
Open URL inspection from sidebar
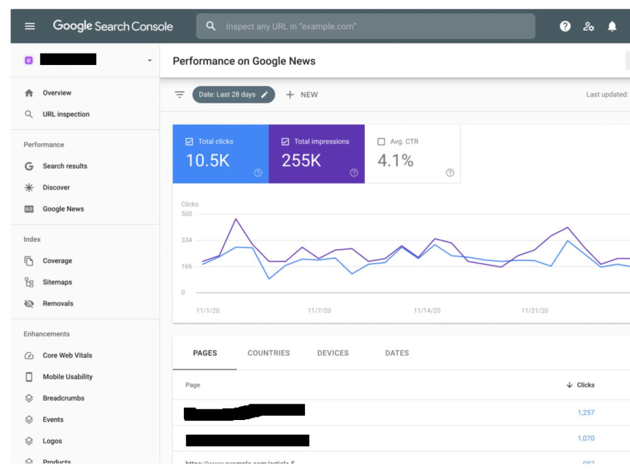(x=66, y=114)
